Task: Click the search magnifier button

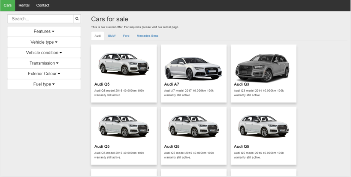Action: click(x=77, y=19)
